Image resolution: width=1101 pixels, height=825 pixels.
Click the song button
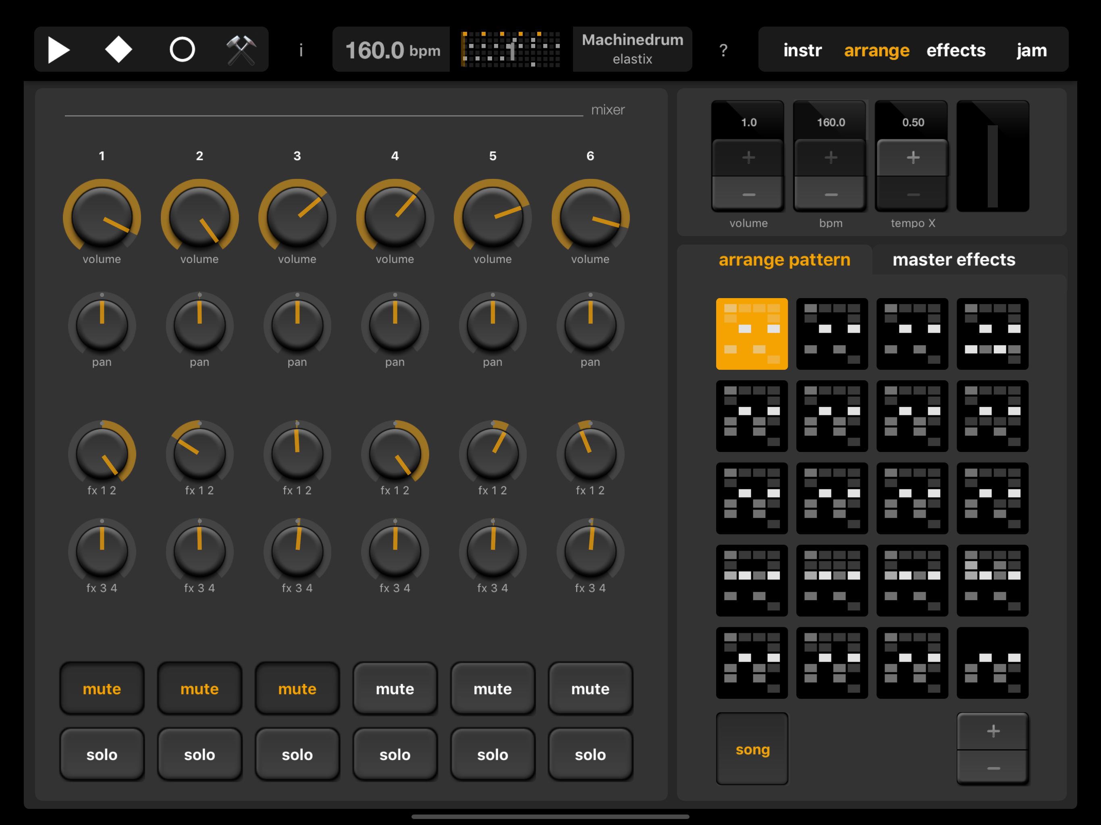[x=752, y=749]
